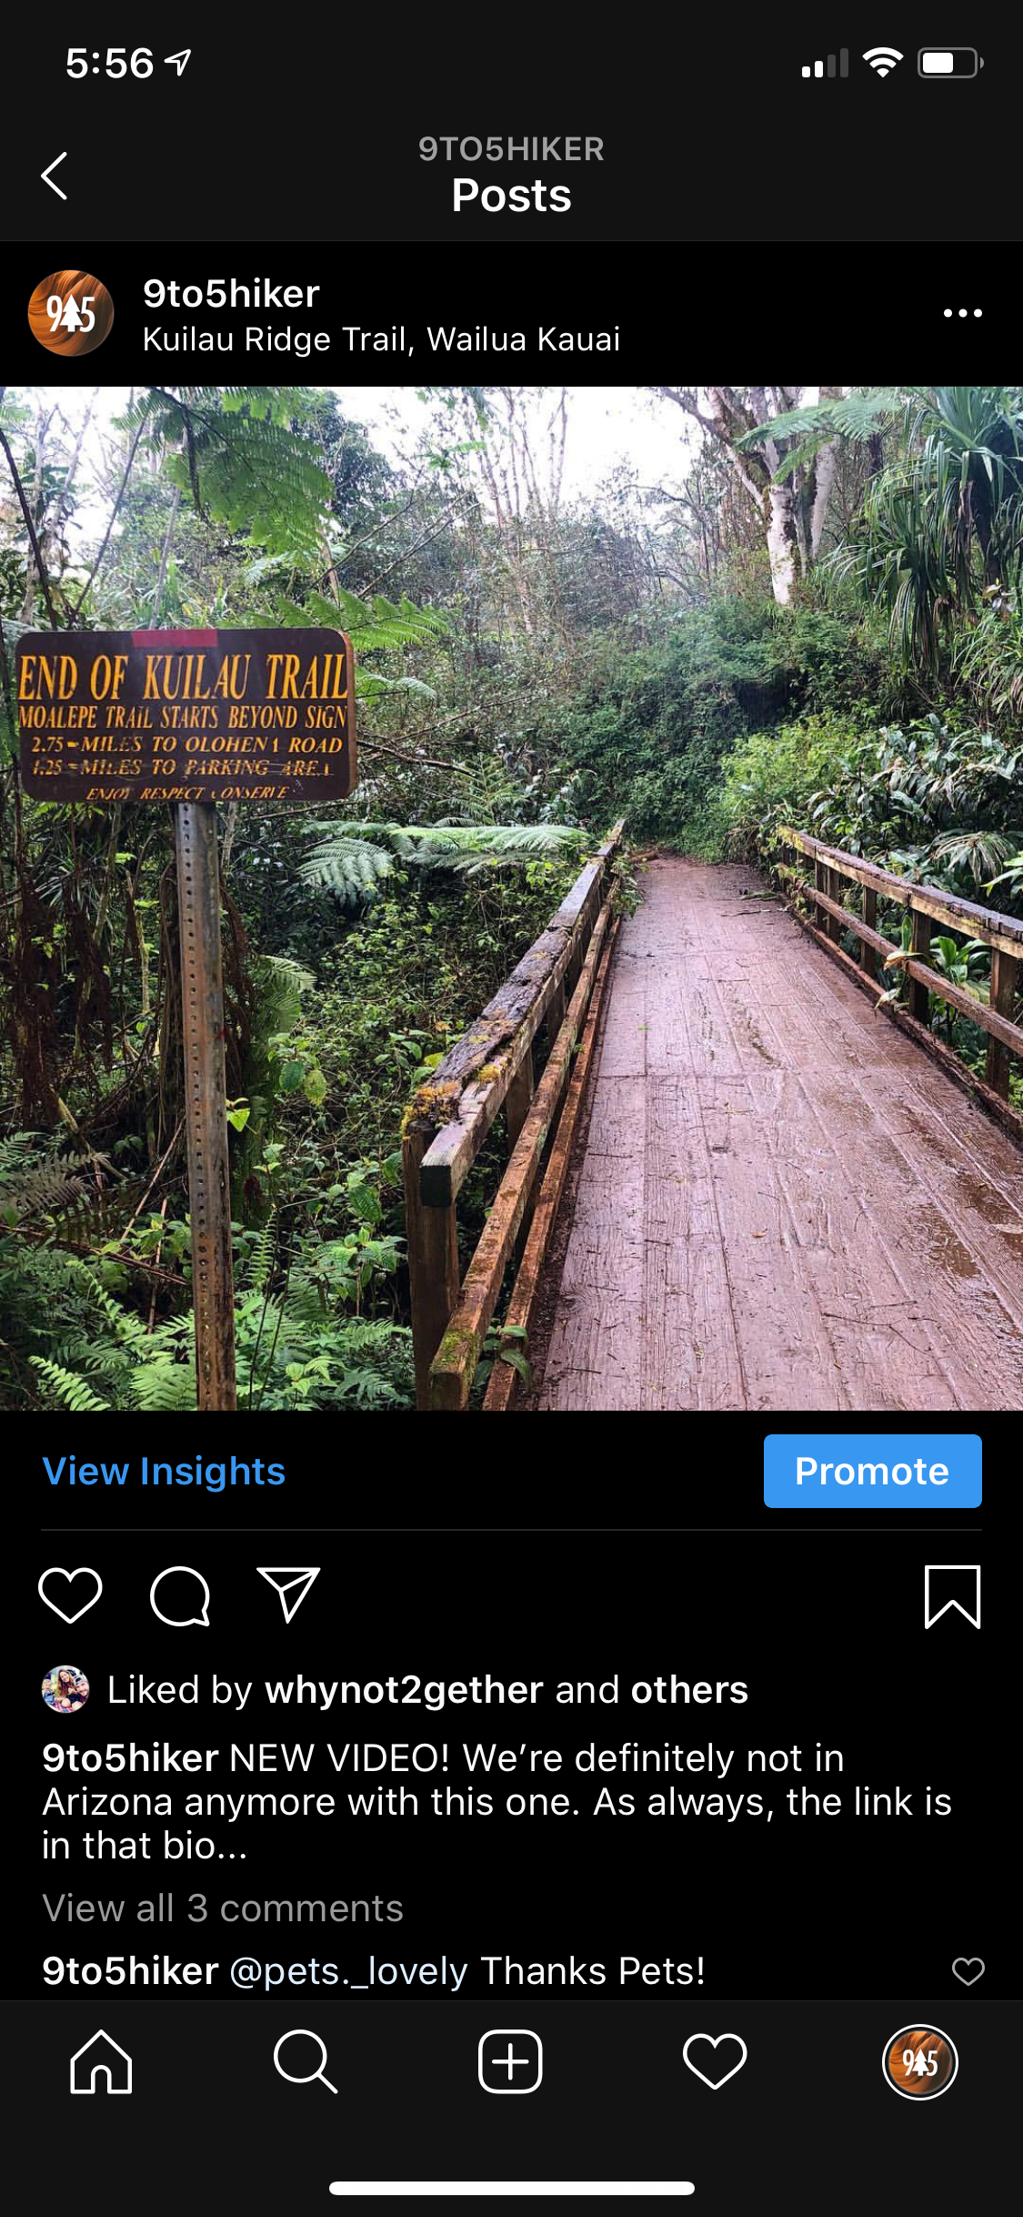Like the post with the heart icon

(70, 1595)
